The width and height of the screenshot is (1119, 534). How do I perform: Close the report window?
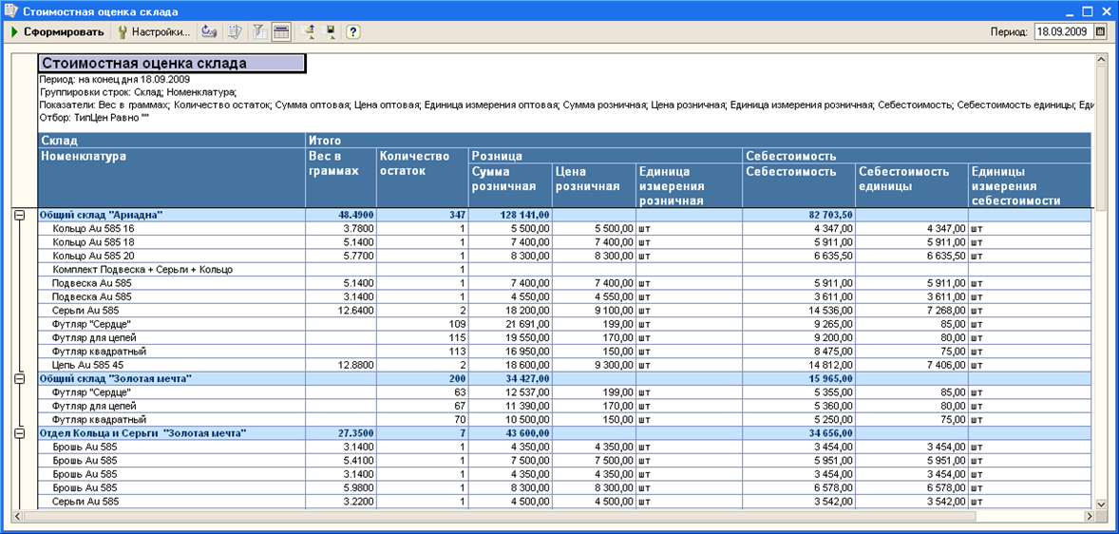click(1106, 10)
